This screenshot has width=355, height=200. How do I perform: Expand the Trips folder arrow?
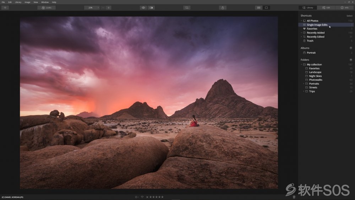[304, 92]
